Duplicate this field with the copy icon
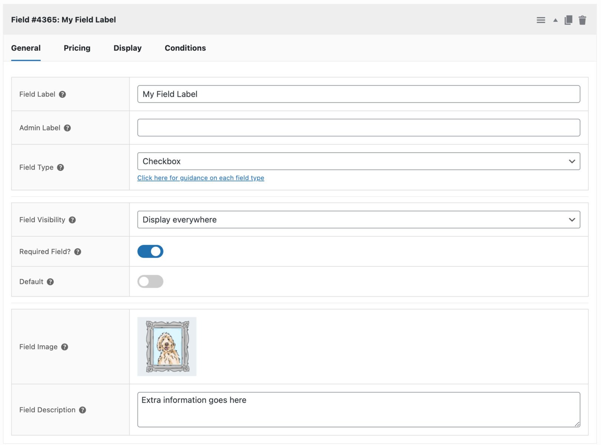The width and height of the screenshot is (601, 445). click(x=568, y=20)
